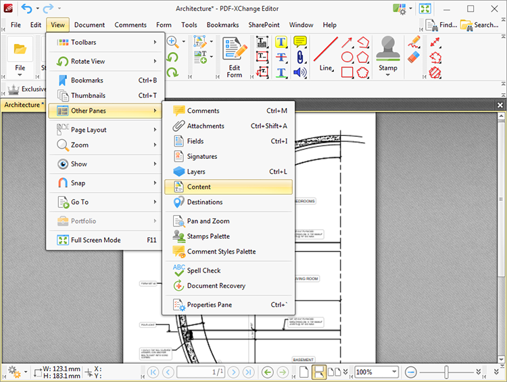Select the Cloud shape tool

tap(363, 72)
